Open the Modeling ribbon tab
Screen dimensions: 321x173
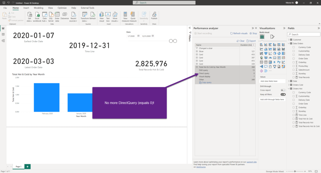[39, 8]
